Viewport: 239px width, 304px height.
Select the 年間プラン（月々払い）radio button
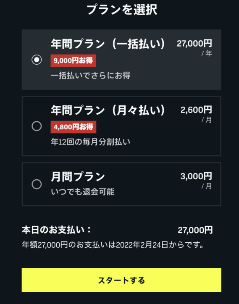pyautogui.click(x=37, y=126)
